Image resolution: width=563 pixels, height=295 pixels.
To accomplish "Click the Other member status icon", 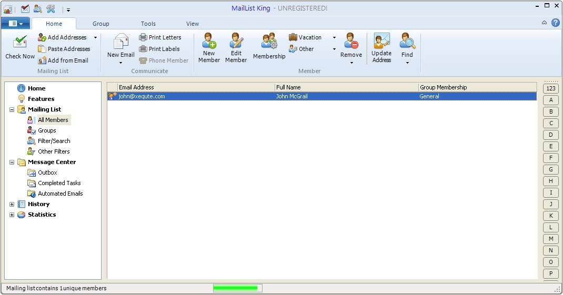I will coord(293,49).
